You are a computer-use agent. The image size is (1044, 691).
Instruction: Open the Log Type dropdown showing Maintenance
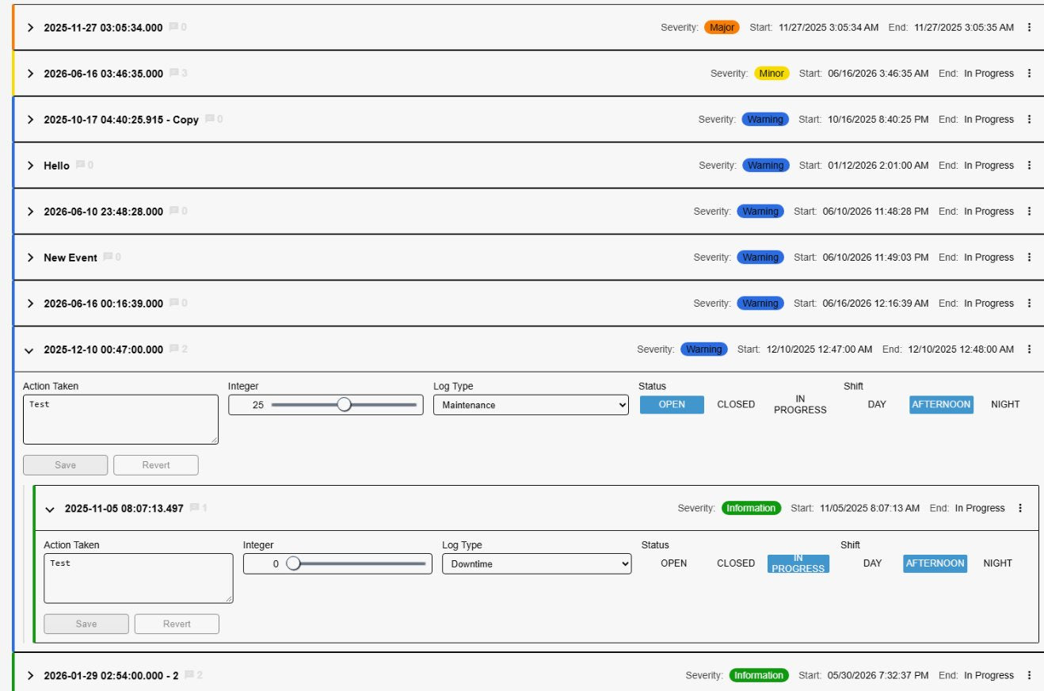(532, 405)
